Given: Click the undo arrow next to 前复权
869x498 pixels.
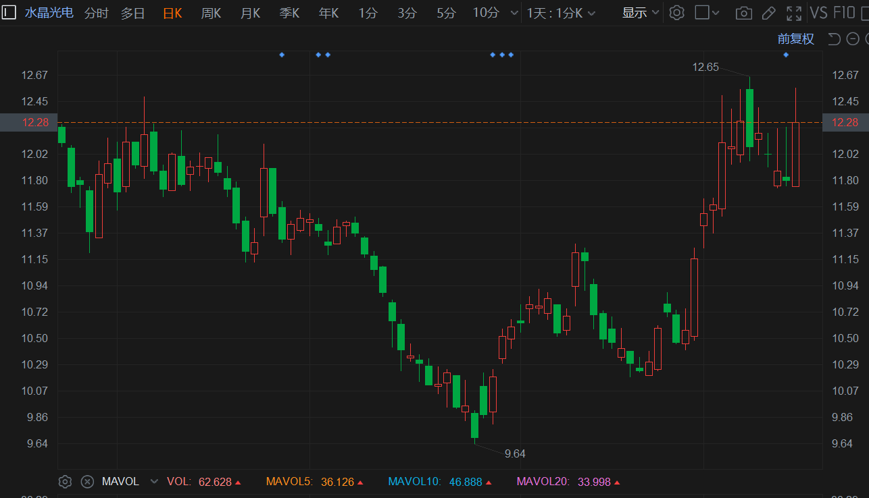Looking at the screenshot, I should (834, 38).
